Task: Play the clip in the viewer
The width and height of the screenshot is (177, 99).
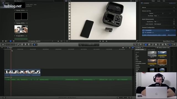Action: 103,41
